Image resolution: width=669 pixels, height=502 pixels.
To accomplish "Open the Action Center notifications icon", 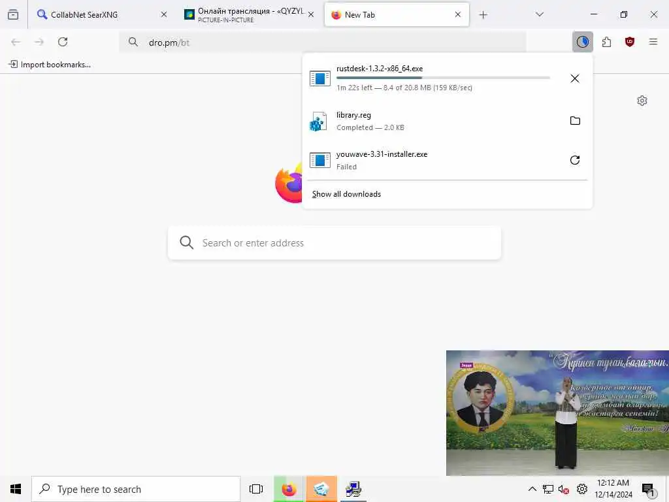I will coord(649,489).
